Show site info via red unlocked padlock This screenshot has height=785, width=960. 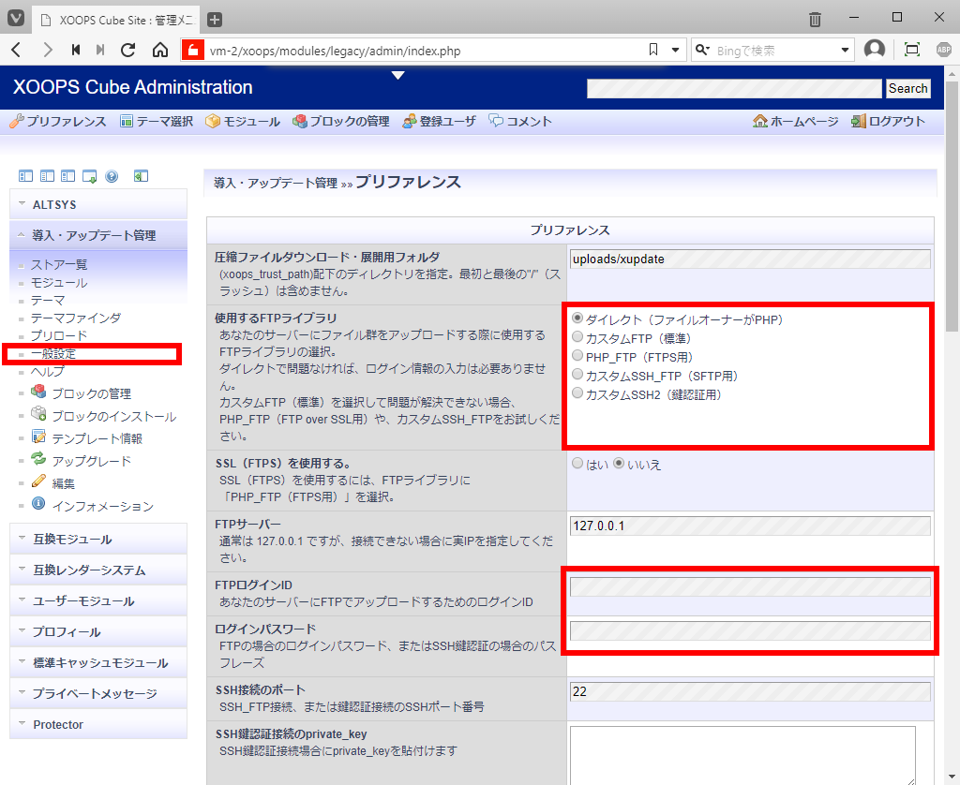click(193, 51)
